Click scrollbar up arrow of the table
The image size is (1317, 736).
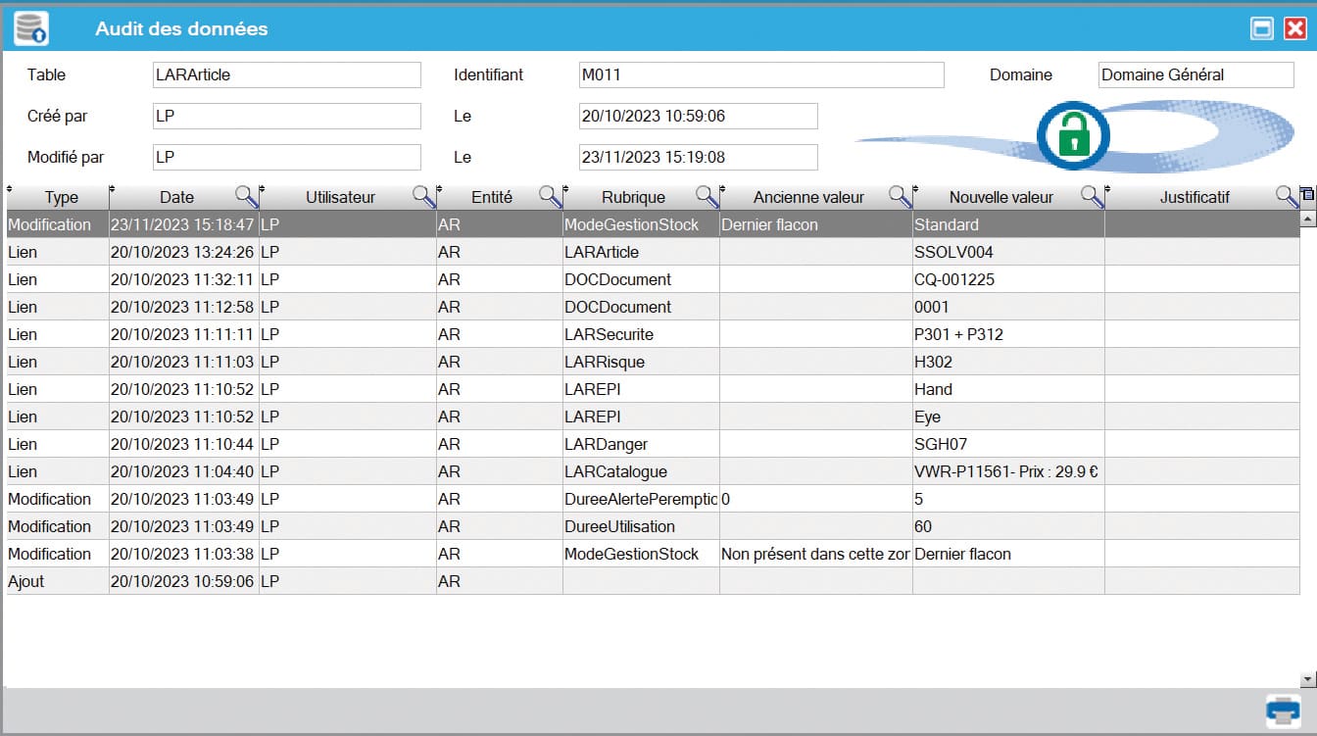pos(1307,220)
